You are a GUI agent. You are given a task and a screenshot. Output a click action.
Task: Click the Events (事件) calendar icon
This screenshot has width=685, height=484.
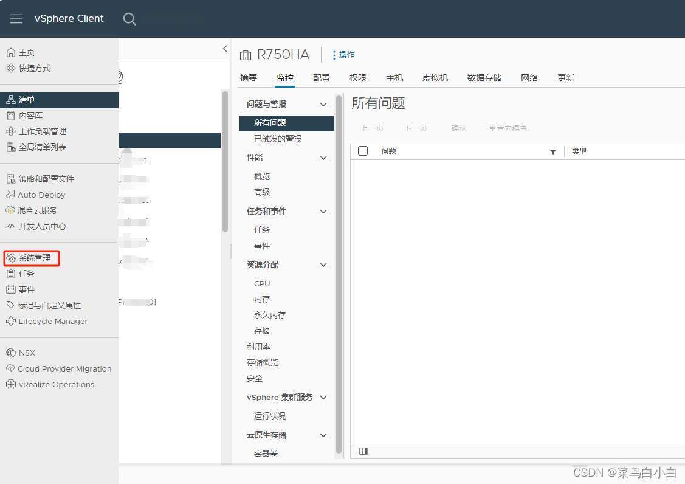click(11, 289)
